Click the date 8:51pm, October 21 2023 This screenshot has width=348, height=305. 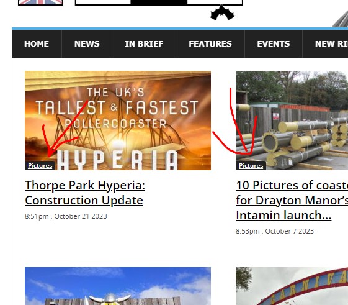(66, 216)
